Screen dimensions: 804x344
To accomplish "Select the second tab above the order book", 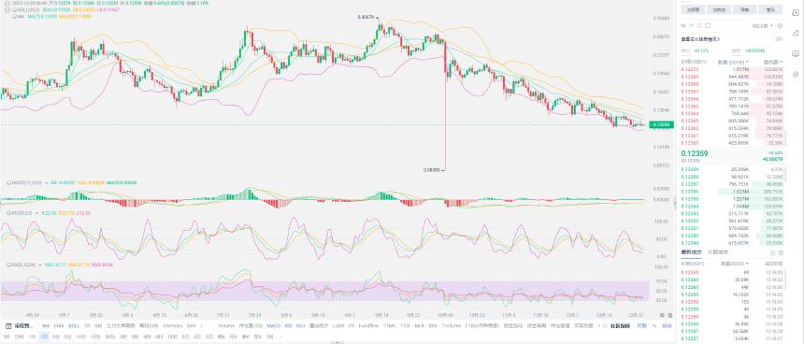I will point(719,9).
